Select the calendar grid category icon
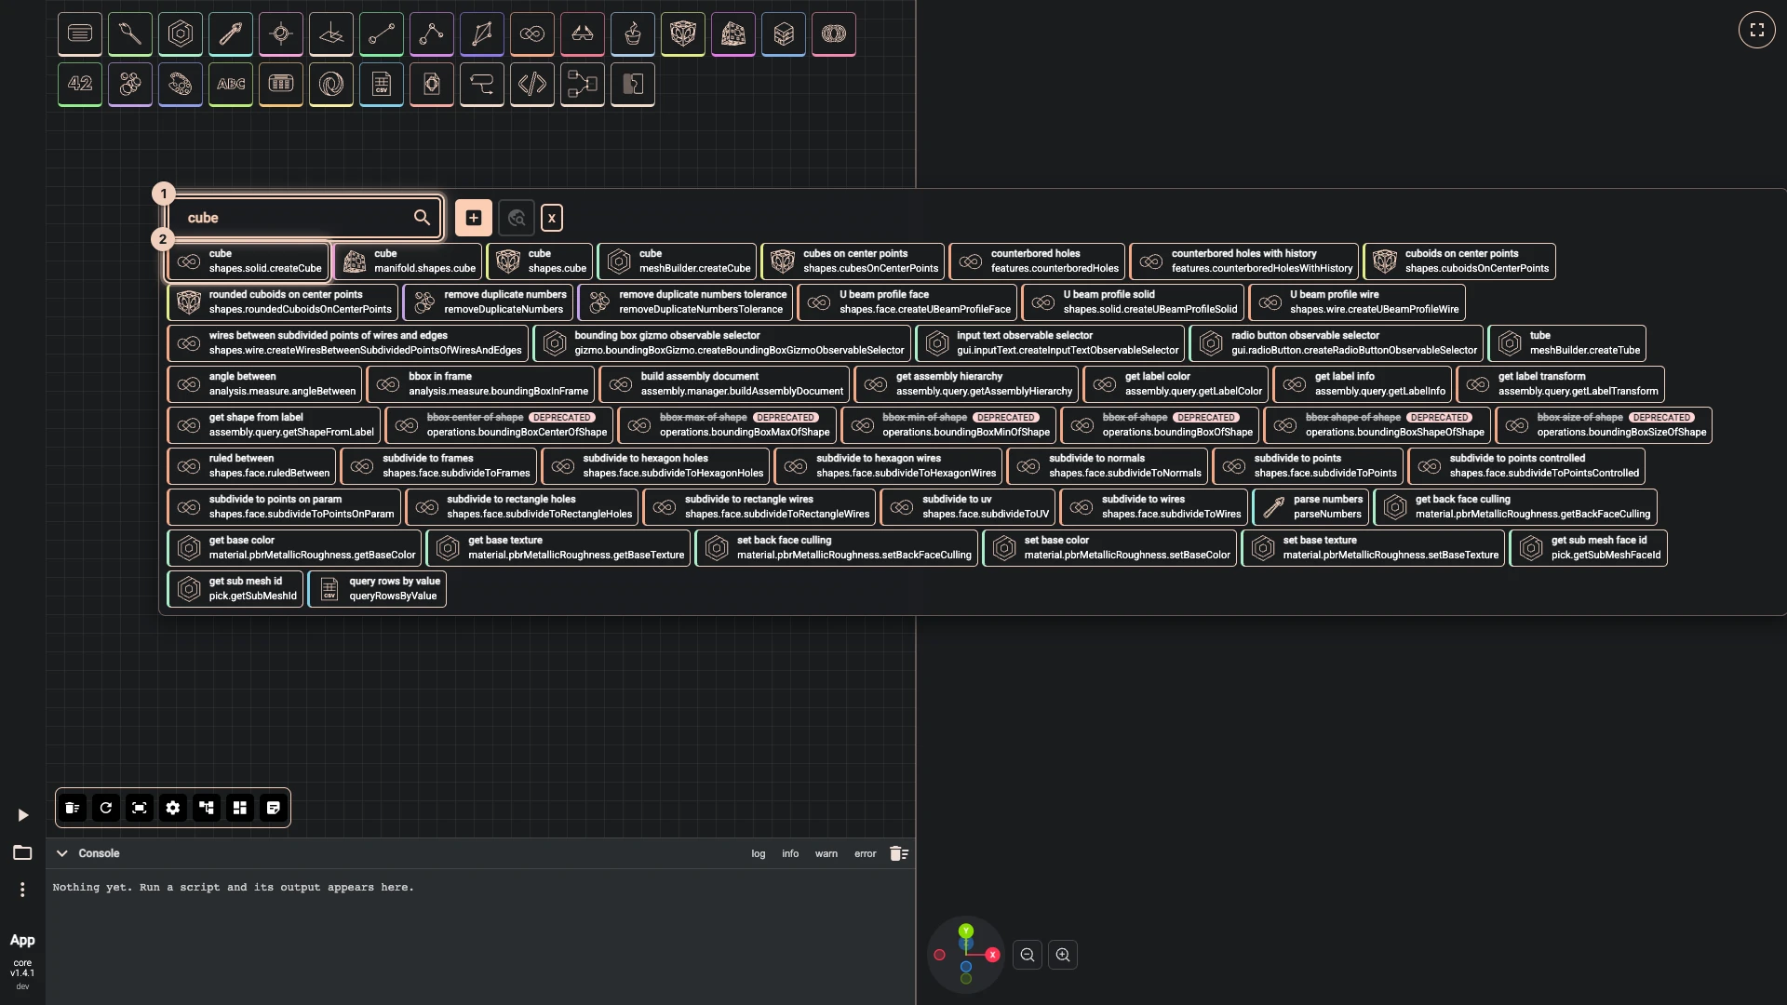Viewport: 1787px width, 1005px height. point(281,85)
